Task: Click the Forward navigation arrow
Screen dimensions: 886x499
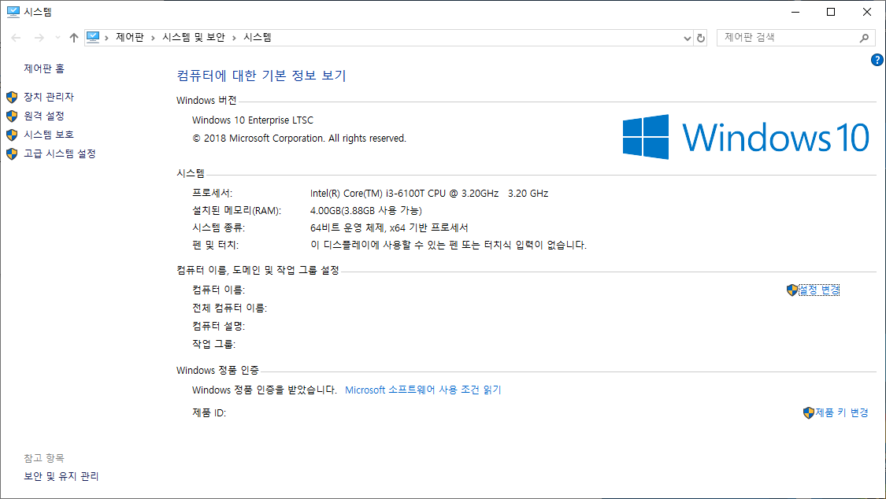Action: point(39,38)
